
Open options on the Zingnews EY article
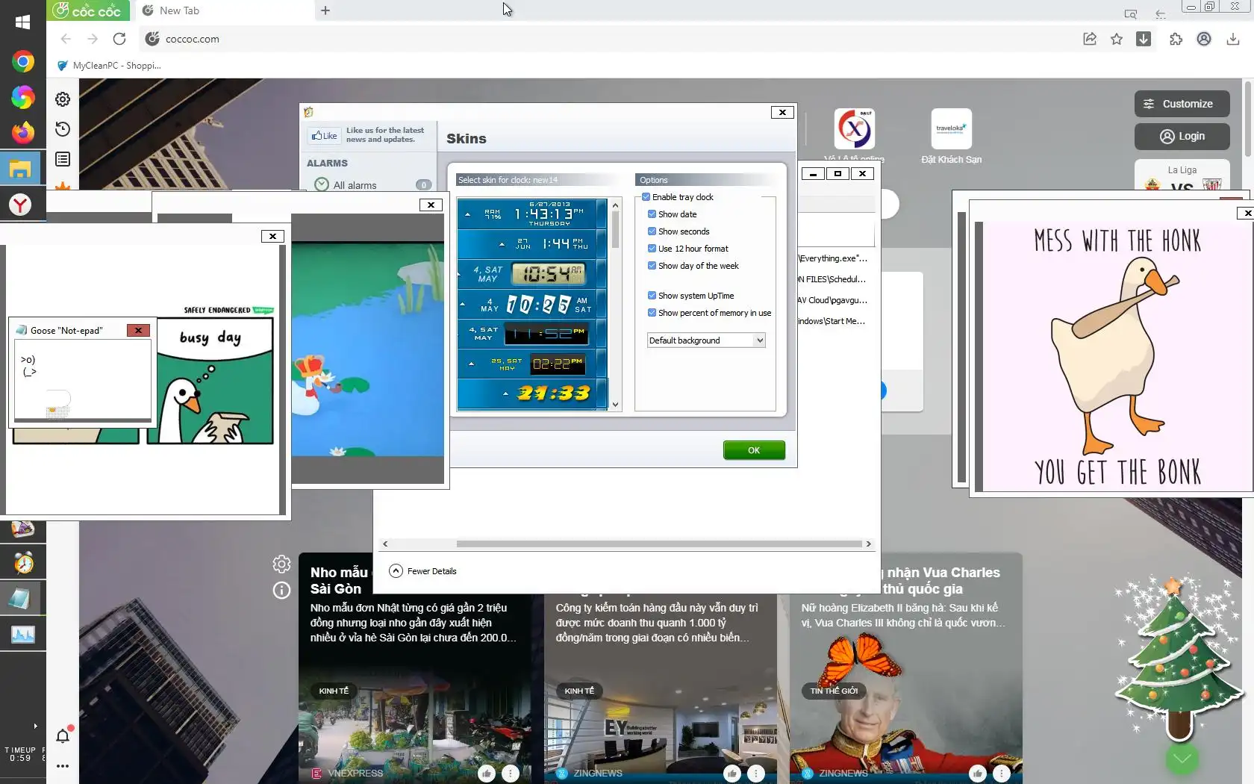(x=756, y=774)
